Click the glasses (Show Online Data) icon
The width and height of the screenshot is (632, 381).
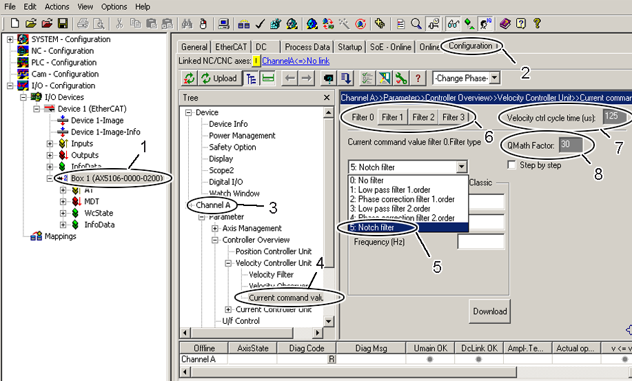click(453, 23)
